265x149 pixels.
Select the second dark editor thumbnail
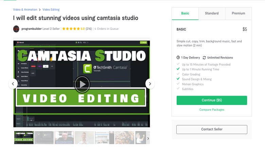[44, 137]
